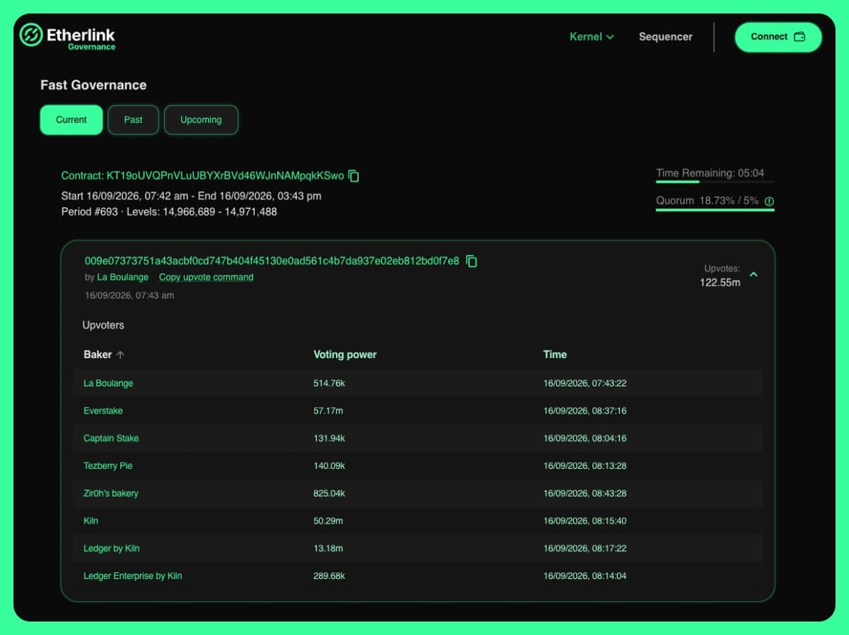Click the Upvotes 122.55m total

click(x=720, y=276)
